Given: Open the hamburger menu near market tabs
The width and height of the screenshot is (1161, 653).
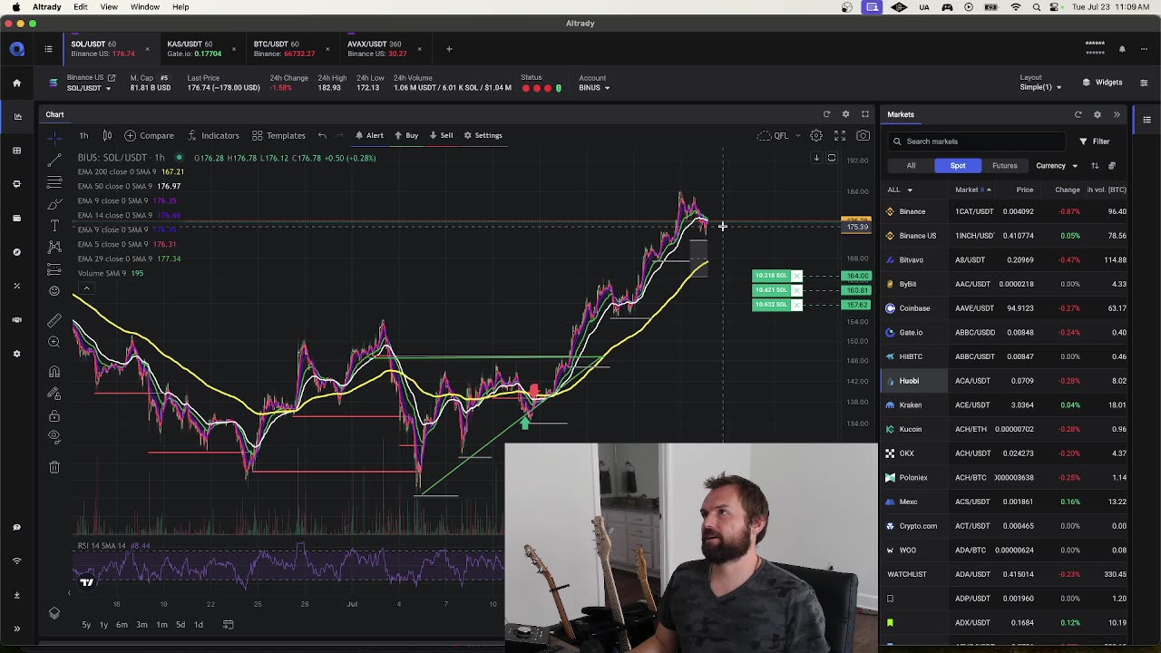Looking at the screenshot, I should [x=49, y=49].
